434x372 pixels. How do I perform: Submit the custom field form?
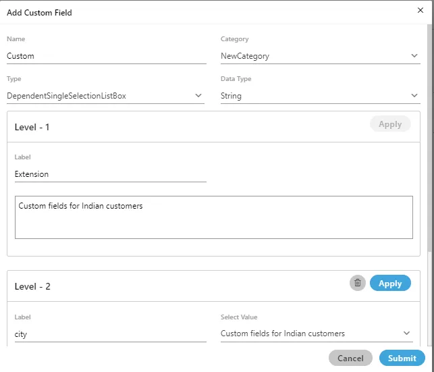click(x=402, y=358)
